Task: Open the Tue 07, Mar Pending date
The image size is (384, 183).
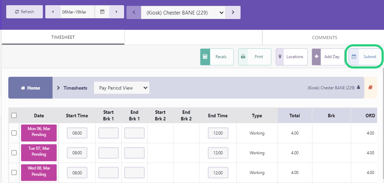Action: (x=39, y=153)
